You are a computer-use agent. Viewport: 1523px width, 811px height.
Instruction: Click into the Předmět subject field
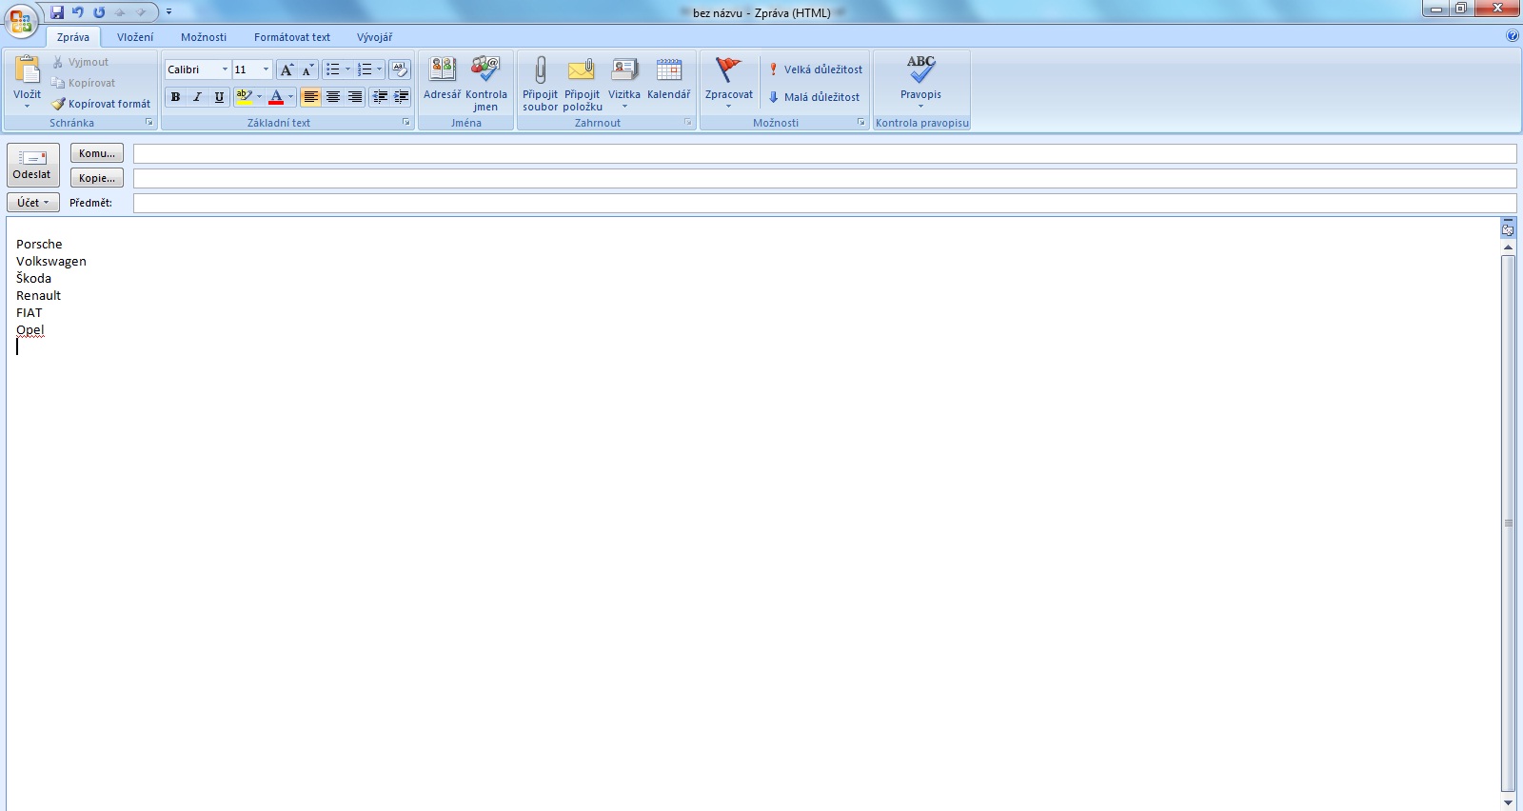coord(824,203)
